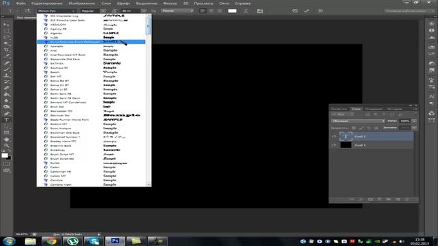Select the Magic Wand tool
The height and width of the screenshot is (246, 438).
[x=6, y=44]
